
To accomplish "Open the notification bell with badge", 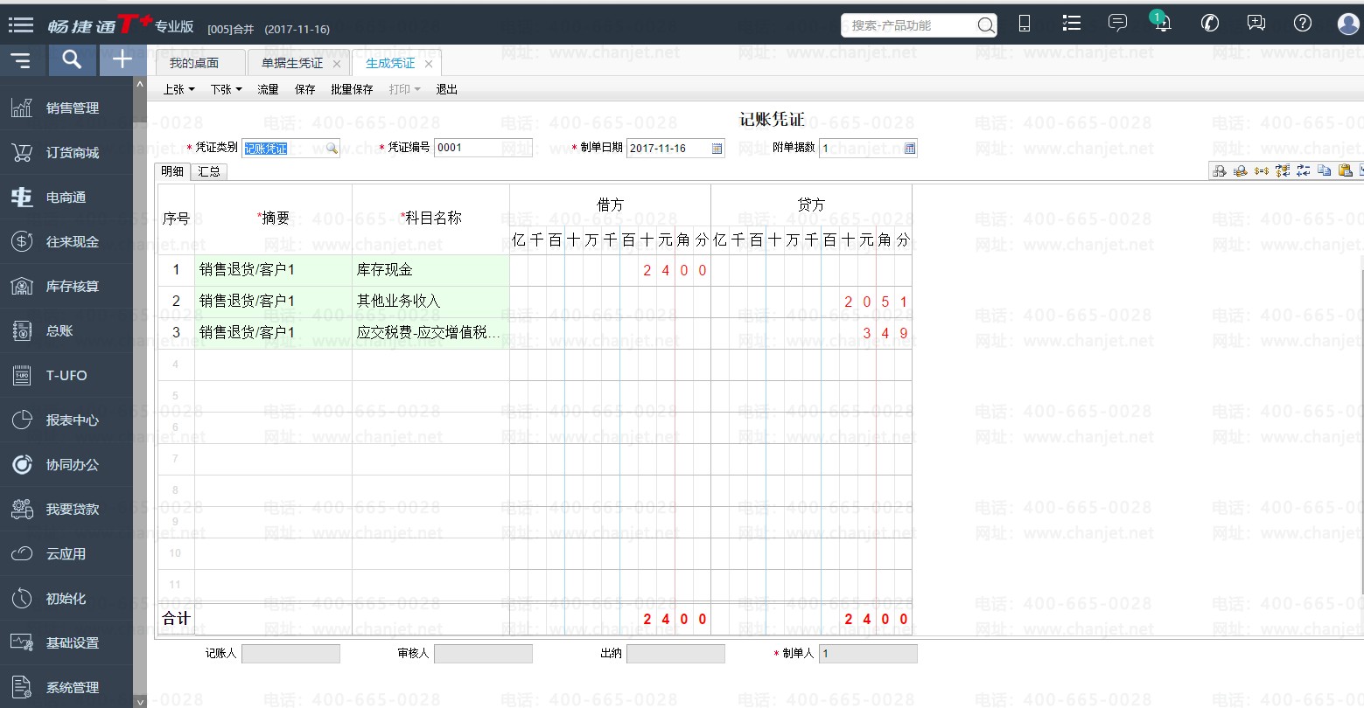I will pyautogui.click(x=1162, y=24).
